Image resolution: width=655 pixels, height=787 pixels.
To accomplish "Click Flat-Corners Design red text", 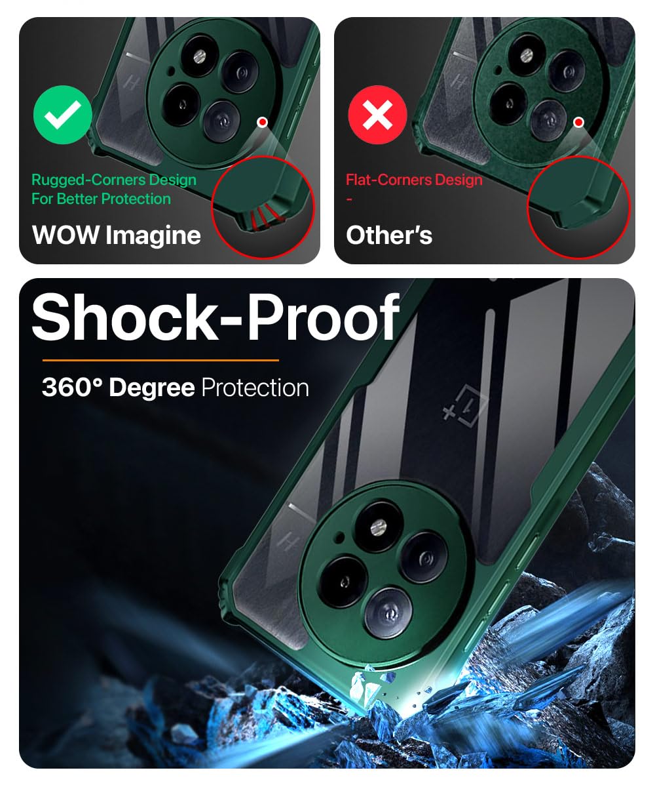I will pyautogui.click(x=414, y=180).
